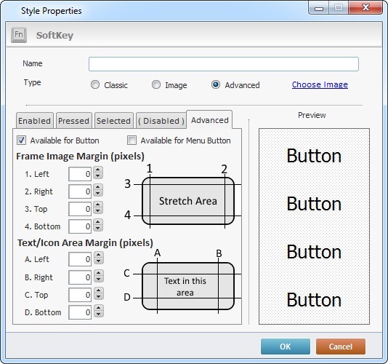Open the Choose Image link

pyautogui.click(x=320, y=84)
